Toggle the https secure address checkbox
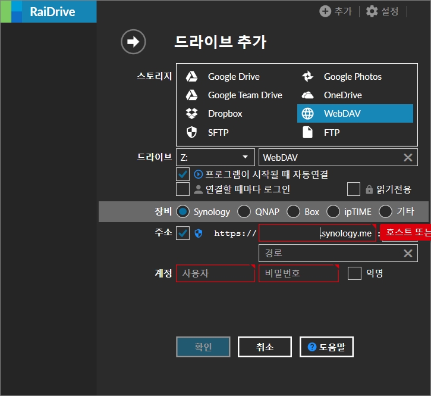The image size is (431, 396). (183, 233)
